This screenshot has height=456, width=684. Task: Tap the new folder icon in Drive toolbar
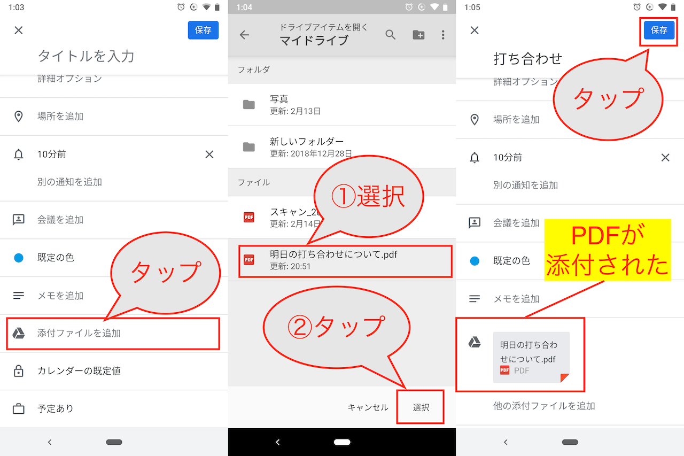tap(418, 34)
